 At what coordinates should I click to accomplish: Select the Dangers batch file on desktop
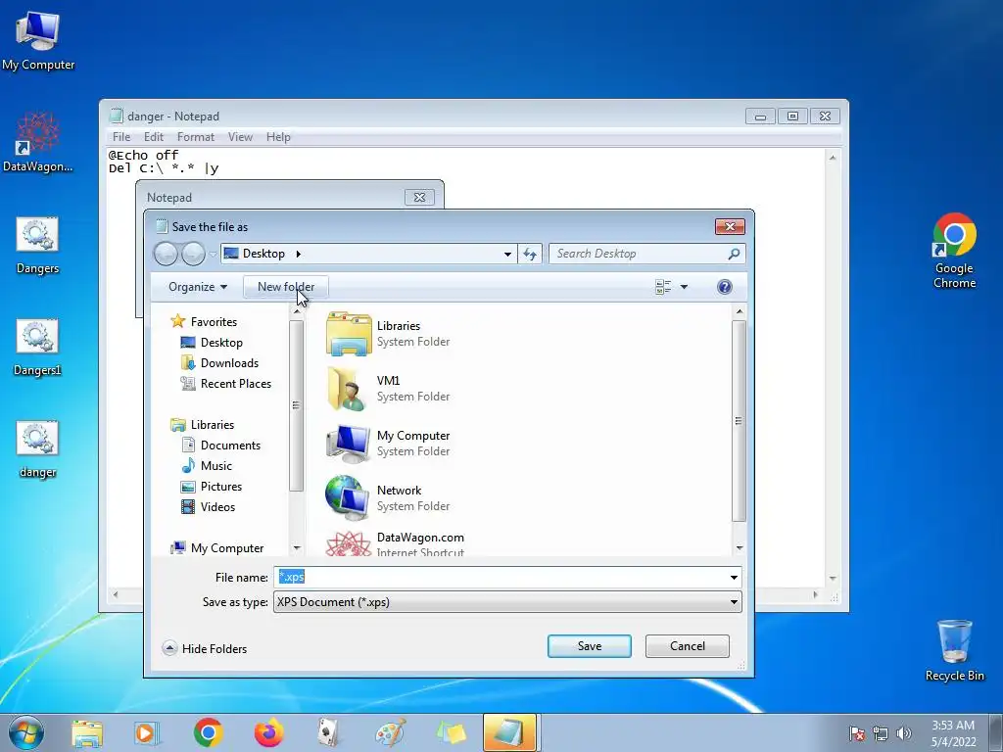38,246
